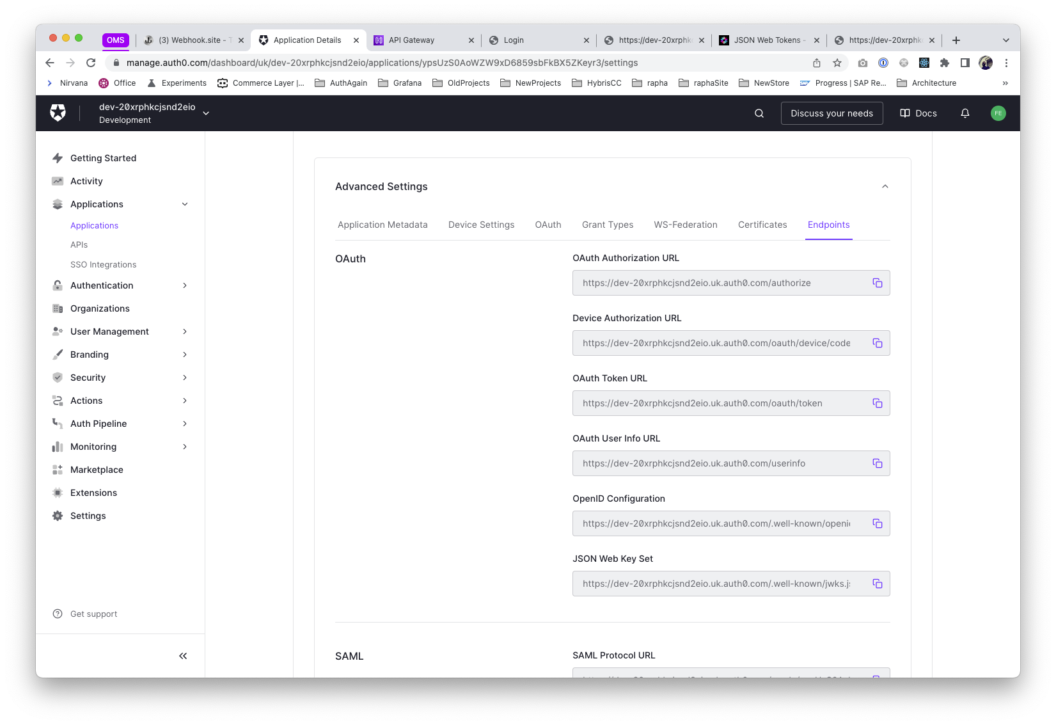This screenshot has width=1056, height=725.
Task: Switch to the Grant Types tab
Action: (x=607, y=225)
